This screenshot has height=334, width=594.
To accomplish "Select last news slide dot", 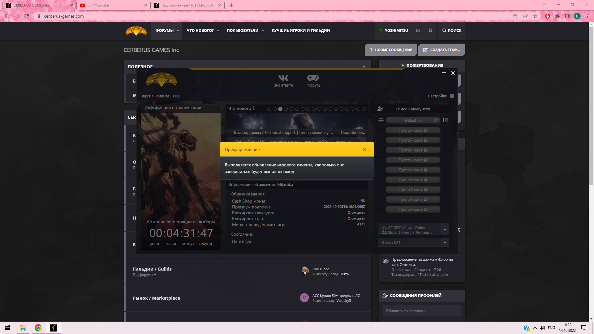I will click(x=364, y=109).
